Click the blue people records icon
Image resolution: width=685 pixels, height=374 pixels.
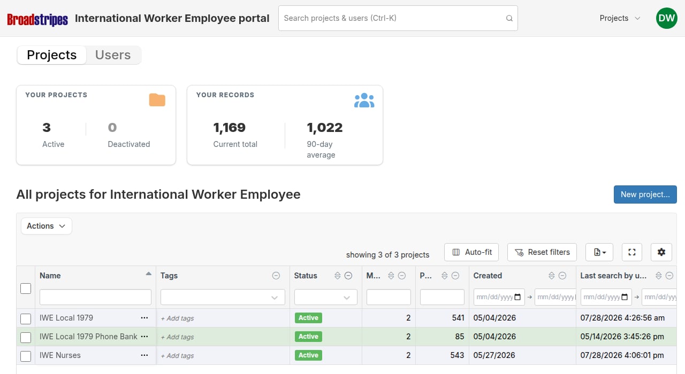point(364,100)
